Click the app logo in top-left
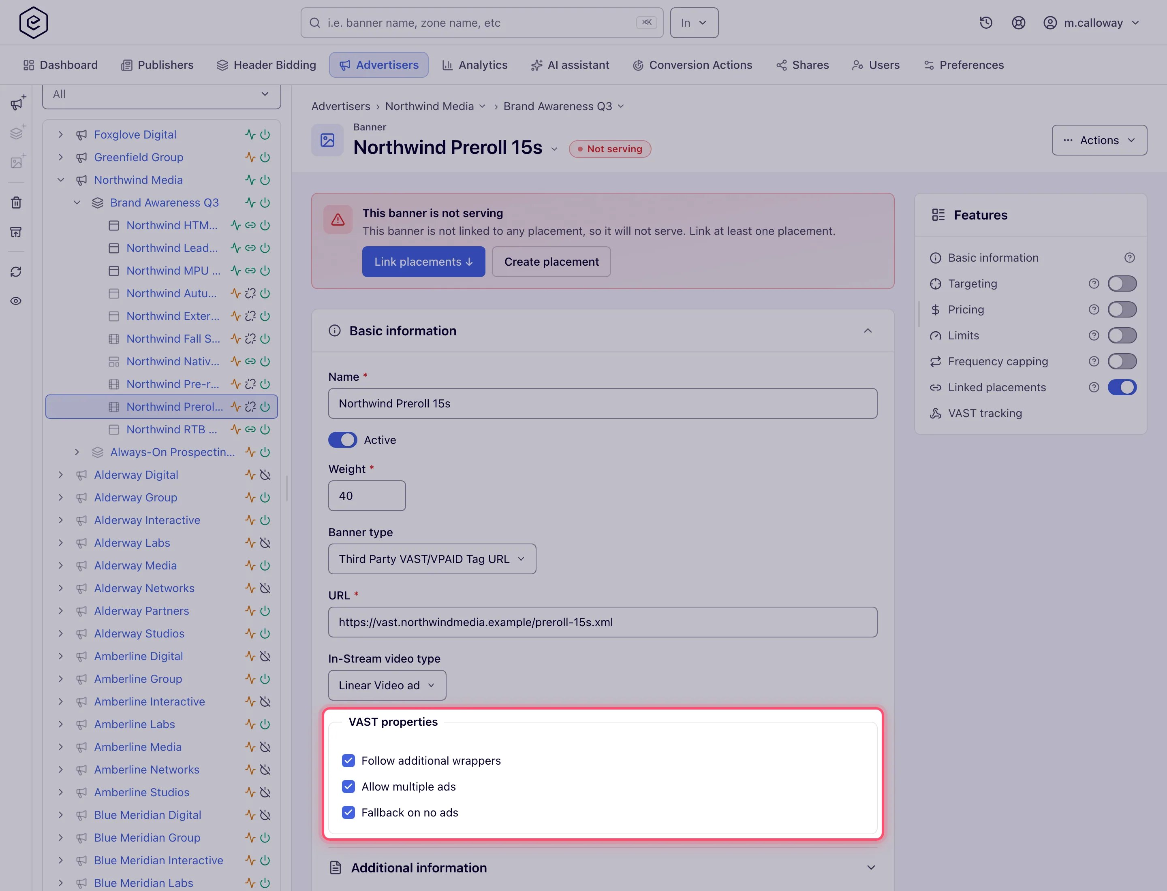The width and height of the screenshot is (1167, 891). 34,23
